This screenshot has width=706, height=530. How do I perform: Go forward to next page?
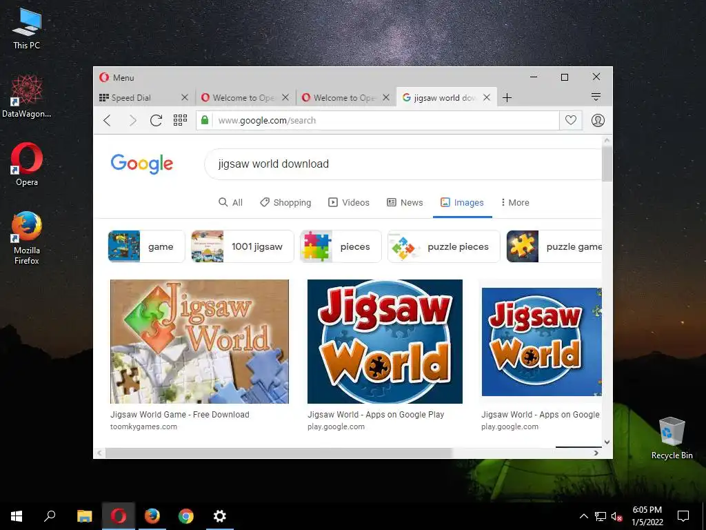tap(132, 120)
